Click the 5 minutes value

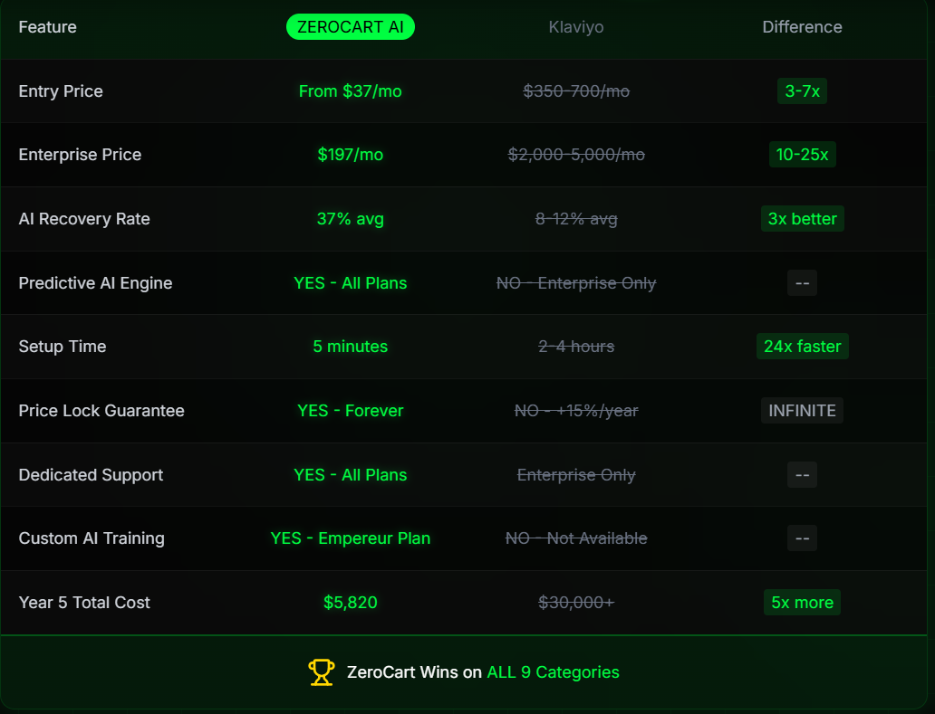tap(350, 347)
